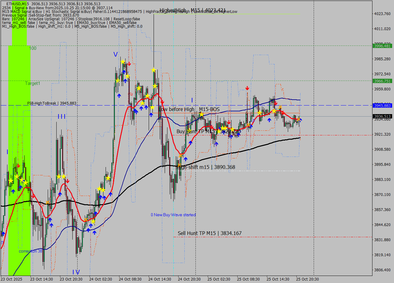Click the small hollow red arrow icon left of the red moving average

pos(131,94)
